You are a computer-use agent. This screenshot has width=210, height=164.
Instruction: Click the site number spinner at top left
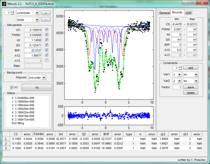12,13
